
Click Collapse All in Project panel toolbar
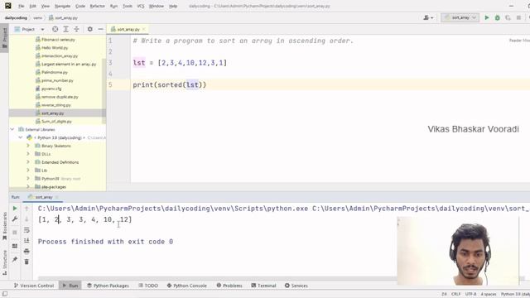[77, 30]
